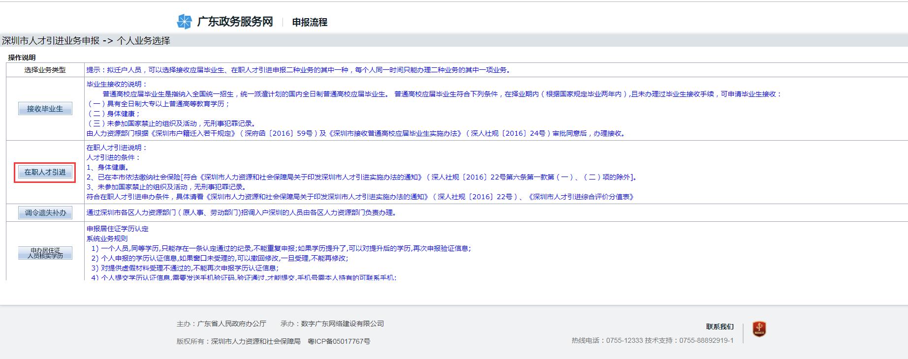
Task: Click the 选择业务类型 table cell
Action: coord(45,70)
